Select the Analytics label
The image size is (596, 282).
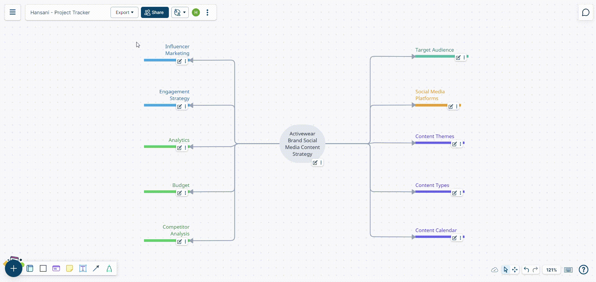click(x=179, y=140)
